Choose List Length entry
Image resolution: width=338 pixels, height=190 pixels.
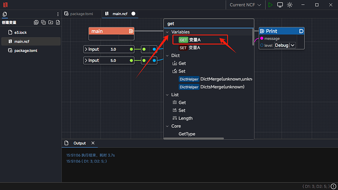click(x=183, y=119)
